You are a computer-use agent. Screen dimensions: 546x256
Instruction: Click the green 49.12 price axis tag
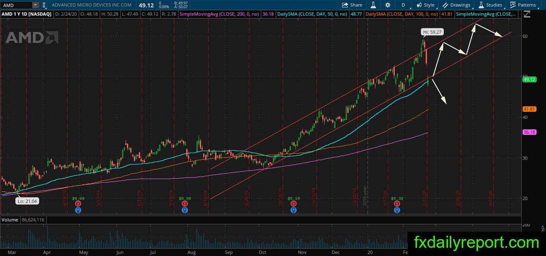[x=529, y=80]
